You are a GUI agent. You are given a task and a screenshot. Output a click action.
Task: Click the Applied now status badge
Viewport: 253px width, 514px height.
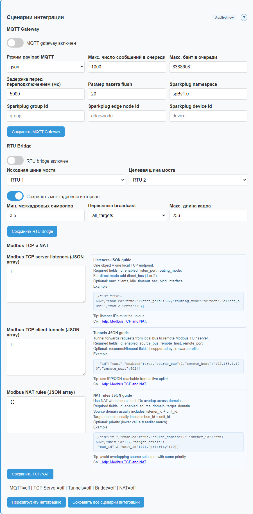[224, 17]
